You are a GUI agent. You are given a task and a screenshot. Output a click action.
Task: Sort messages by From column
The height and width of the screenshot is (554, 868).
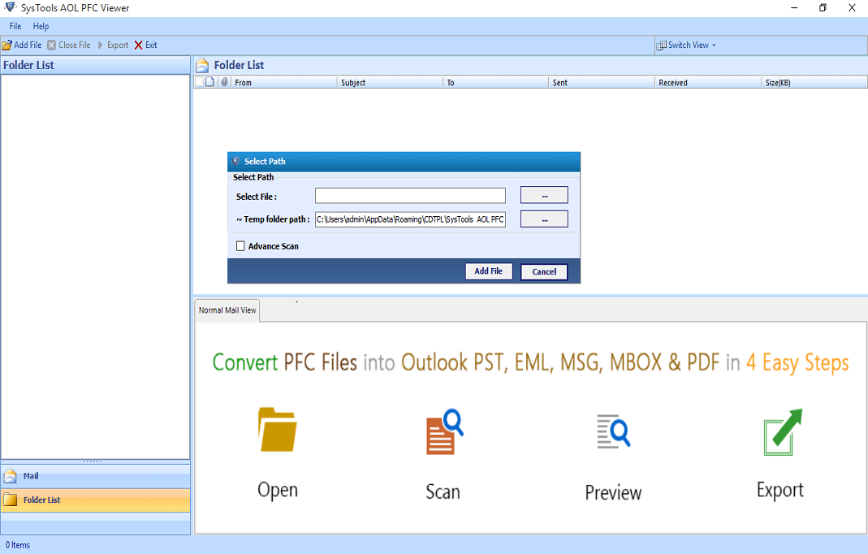[283, 83]
